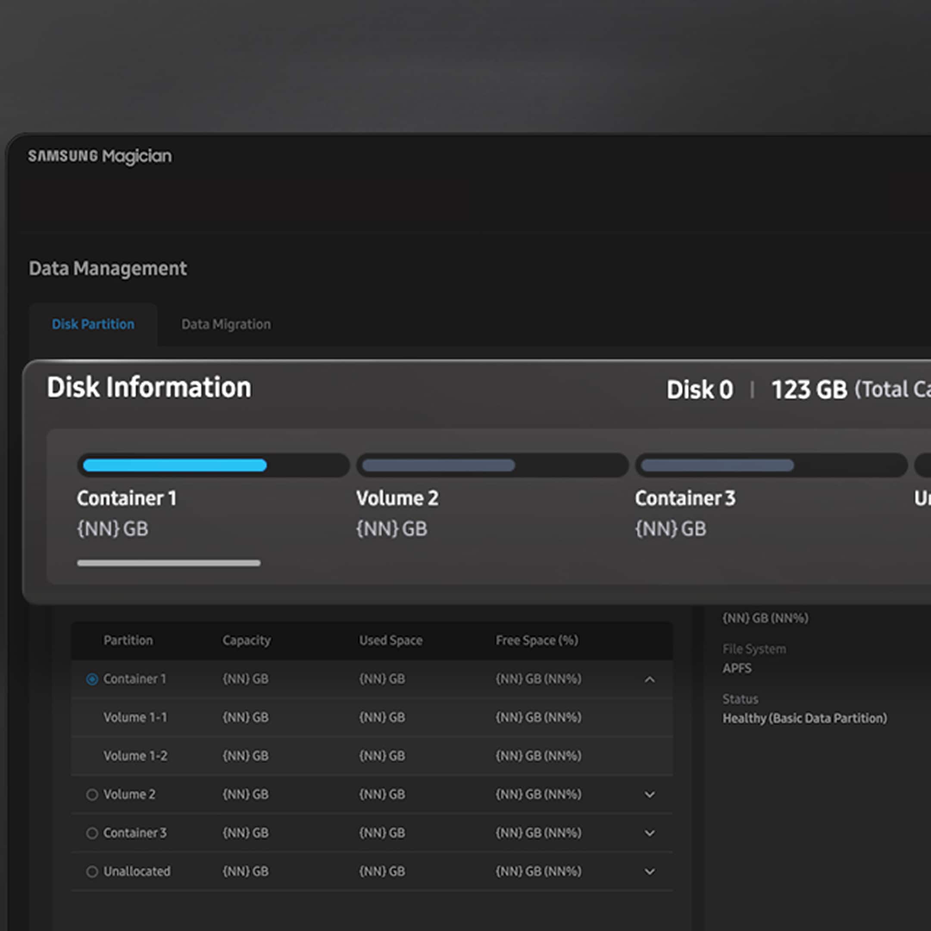
Task: Expand the Container 3 row
Action: point(650,833)
